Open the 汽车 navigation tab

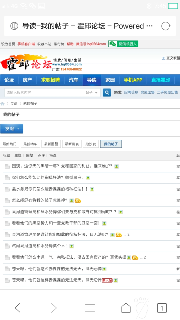(73, 80)
